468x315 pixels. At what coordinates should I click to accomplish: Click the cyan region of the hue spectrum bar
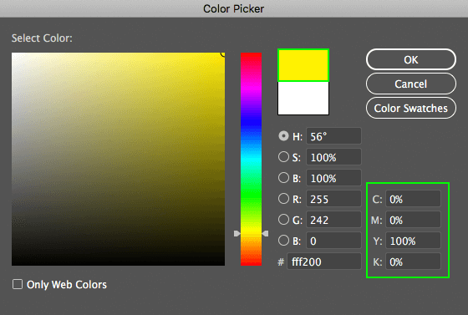coord(251,160)
